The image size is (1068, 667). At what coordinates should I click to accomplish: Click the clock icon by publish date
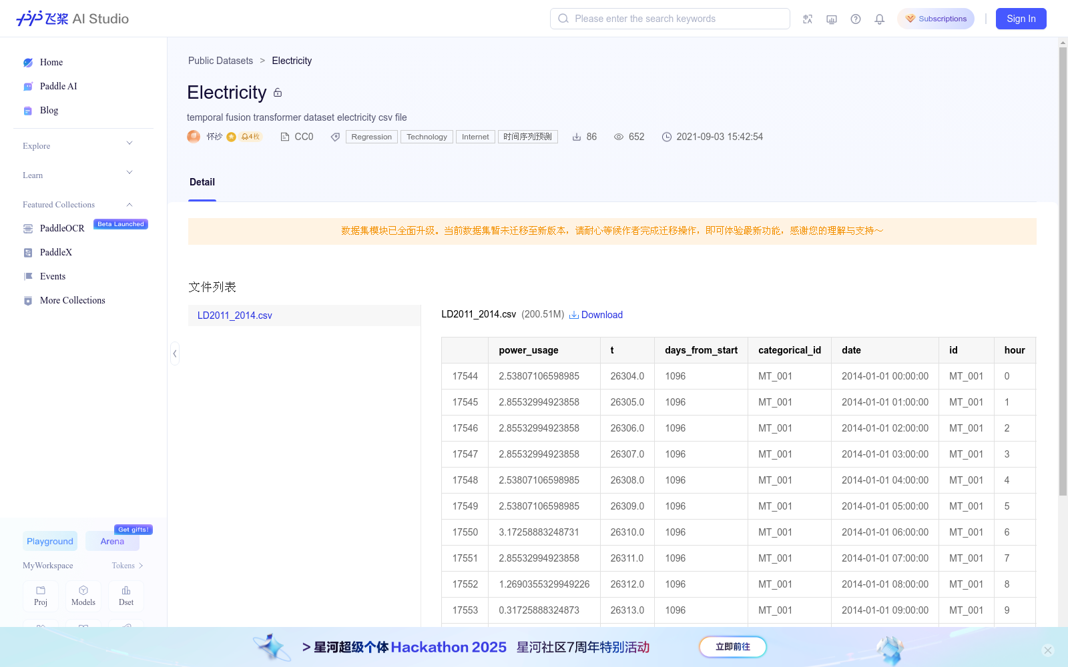[667, 137]
